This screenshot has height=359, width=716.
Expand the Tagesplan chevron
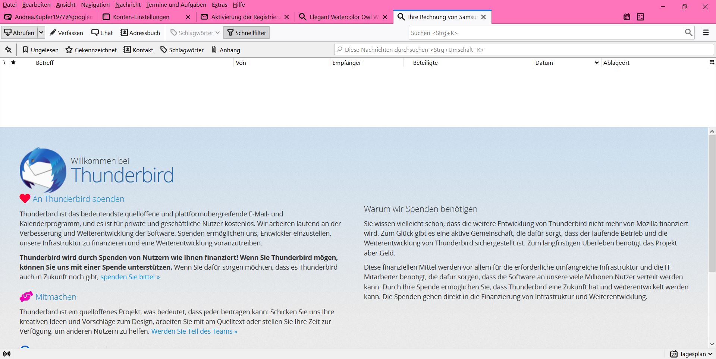pyautogui.click(x=711, y=354)
